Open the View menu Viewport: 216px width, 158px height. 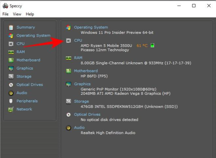pos(17,14)
